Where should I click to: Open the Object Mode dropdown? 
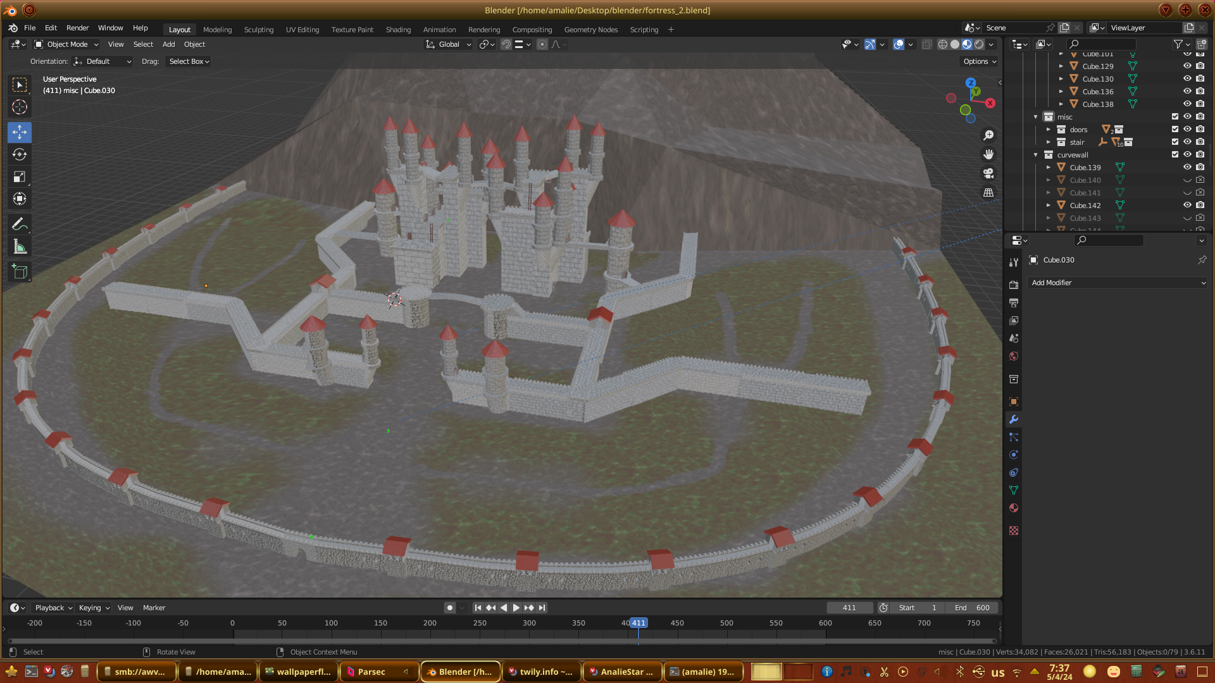[x=66, y=44]
